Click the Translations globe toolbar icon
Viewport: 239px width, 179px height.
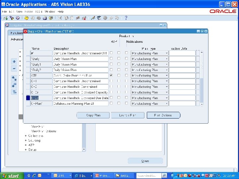click(105, 18)
